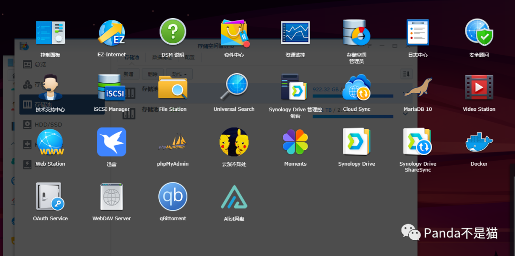Open Synology Drive 管理控制台 icon
The width and height of the screenshot is (515, 256).
pos(294,87)
